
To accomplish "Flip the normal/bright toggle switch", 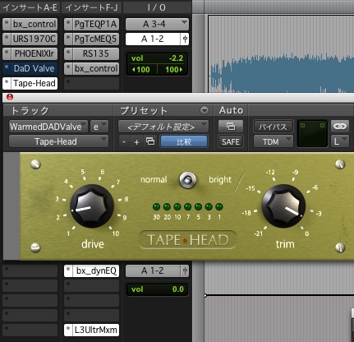I will click(x=187, y=180).
